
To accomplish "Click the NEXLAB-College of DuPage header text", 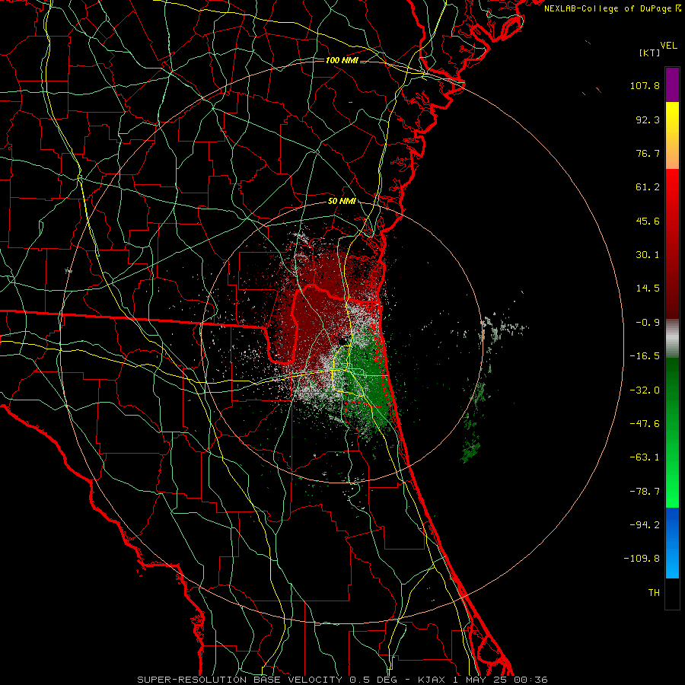I will pos(613,8).
